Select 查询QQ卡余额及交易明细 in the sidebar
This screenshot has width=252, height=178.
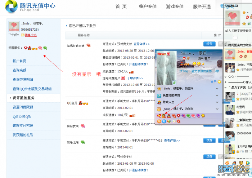(x=32, y=89)
